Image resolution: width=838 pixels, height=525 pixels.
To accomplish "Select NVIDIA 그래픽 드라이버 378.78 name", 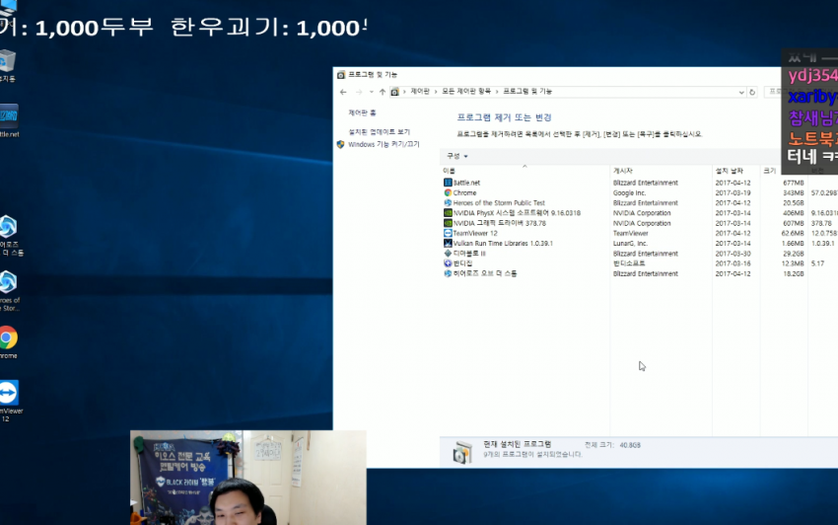I will point(500,223).
